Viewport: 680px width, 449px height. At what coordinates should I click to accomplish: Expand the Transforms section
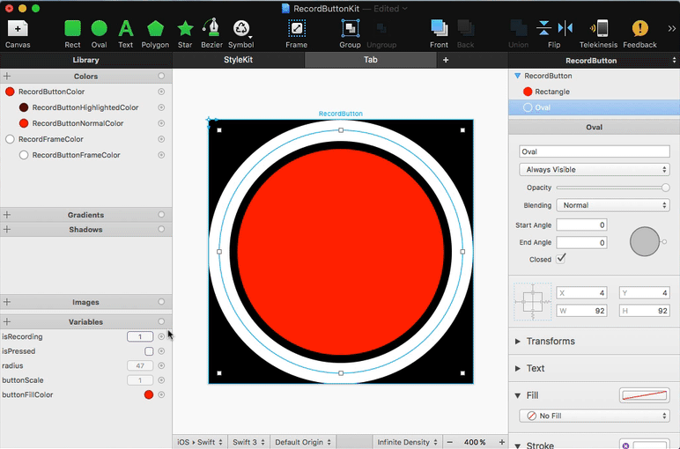tap(518, 341)
